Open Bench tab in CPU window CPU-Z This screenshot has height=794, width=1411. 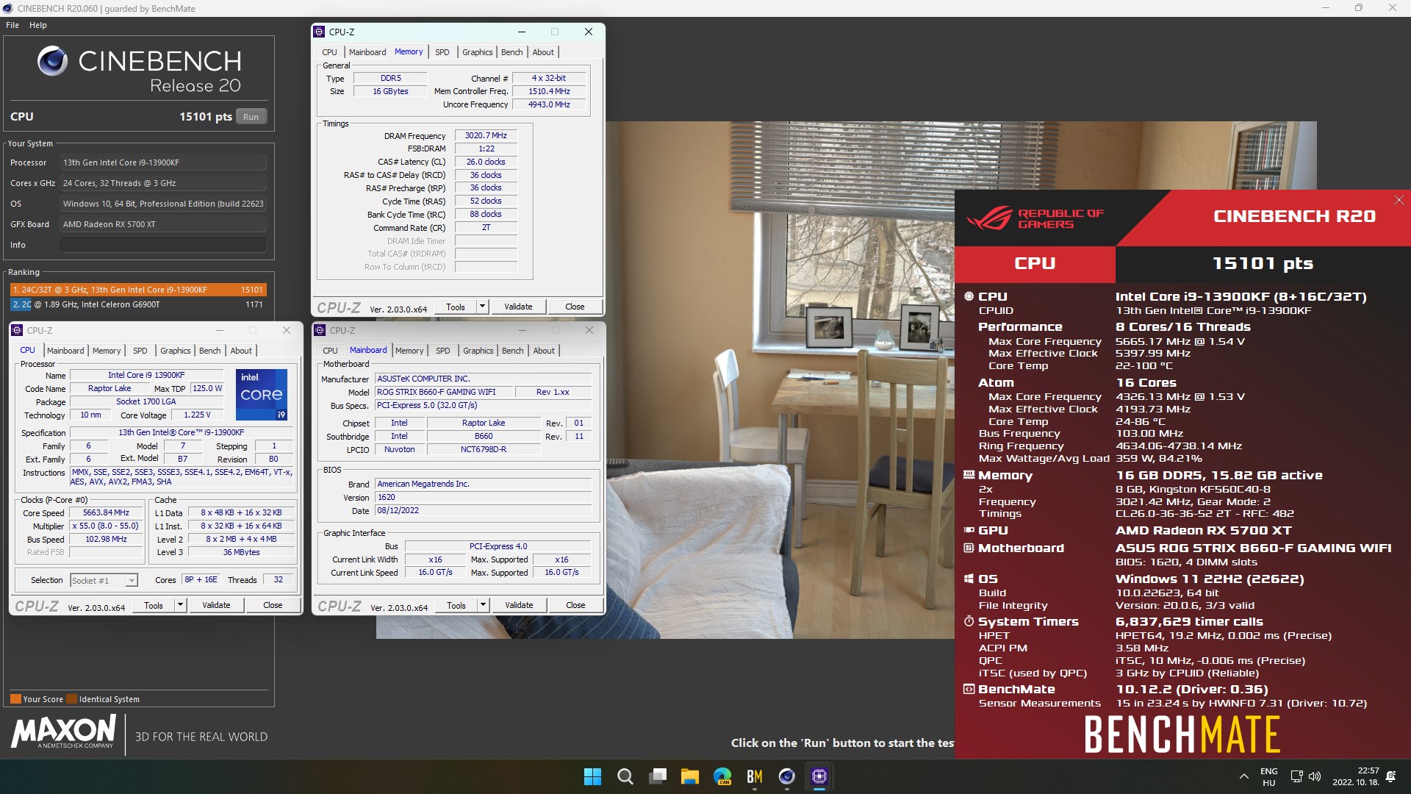click(x=209, y=351)
